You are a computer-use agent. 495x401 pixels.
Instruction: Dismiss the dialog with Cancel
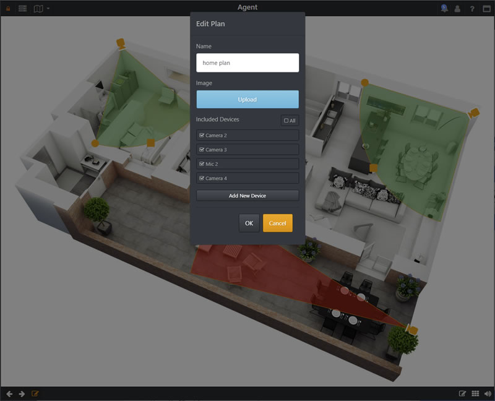tap(277, 223)
